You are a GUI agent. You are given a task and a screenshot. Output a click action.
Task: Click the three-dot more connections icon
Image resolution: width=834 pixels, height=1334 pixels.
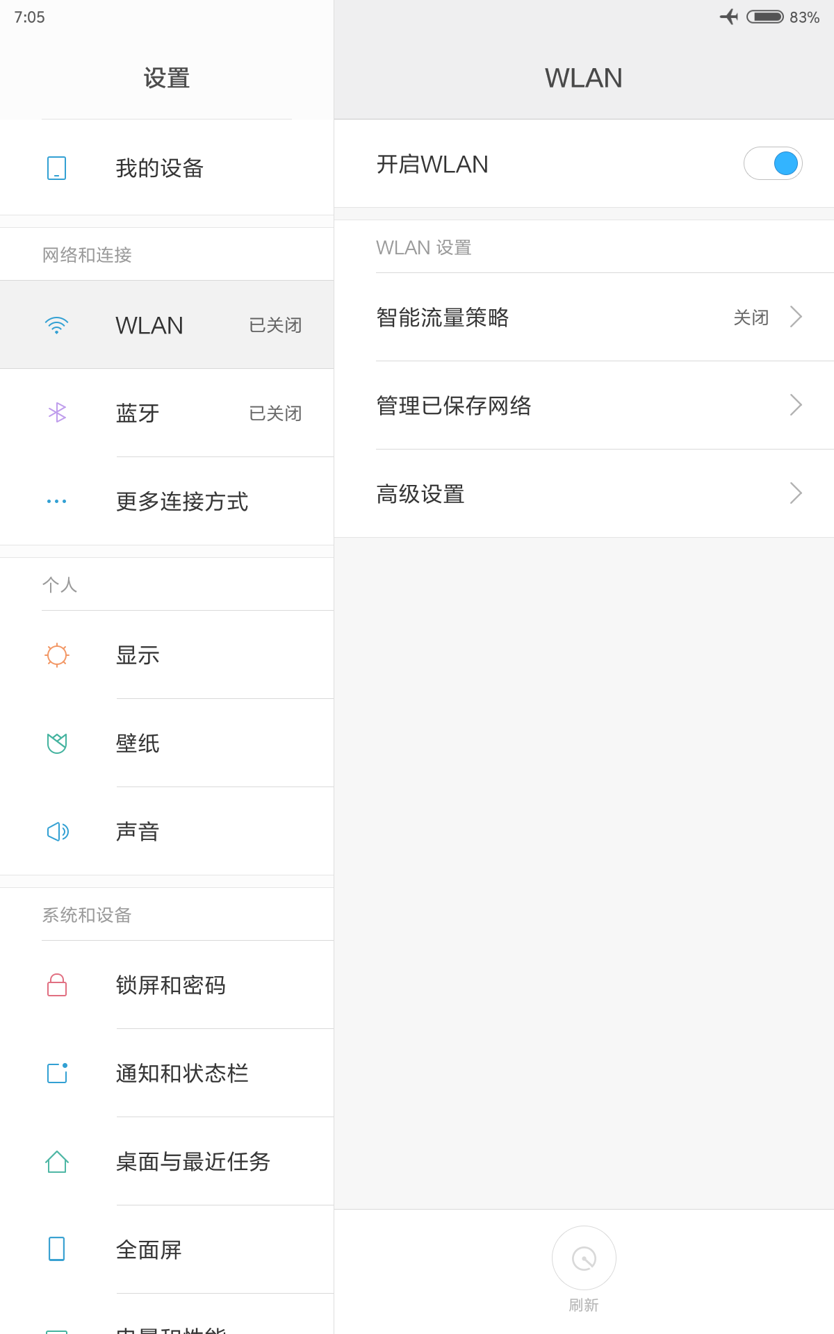(x=56, y=501)
